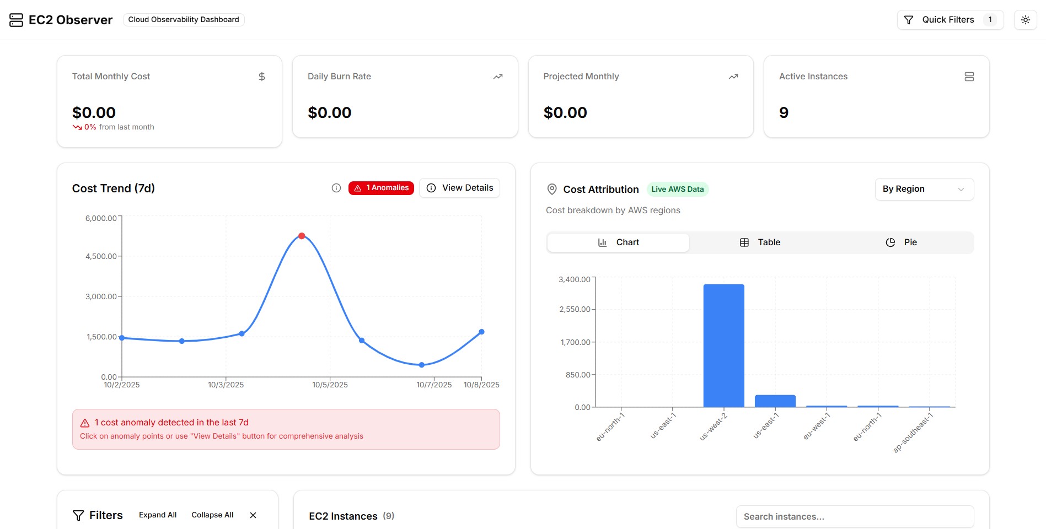Click the filter icon in the Filters panel
1046x529 pixels.
click(78, 515)
